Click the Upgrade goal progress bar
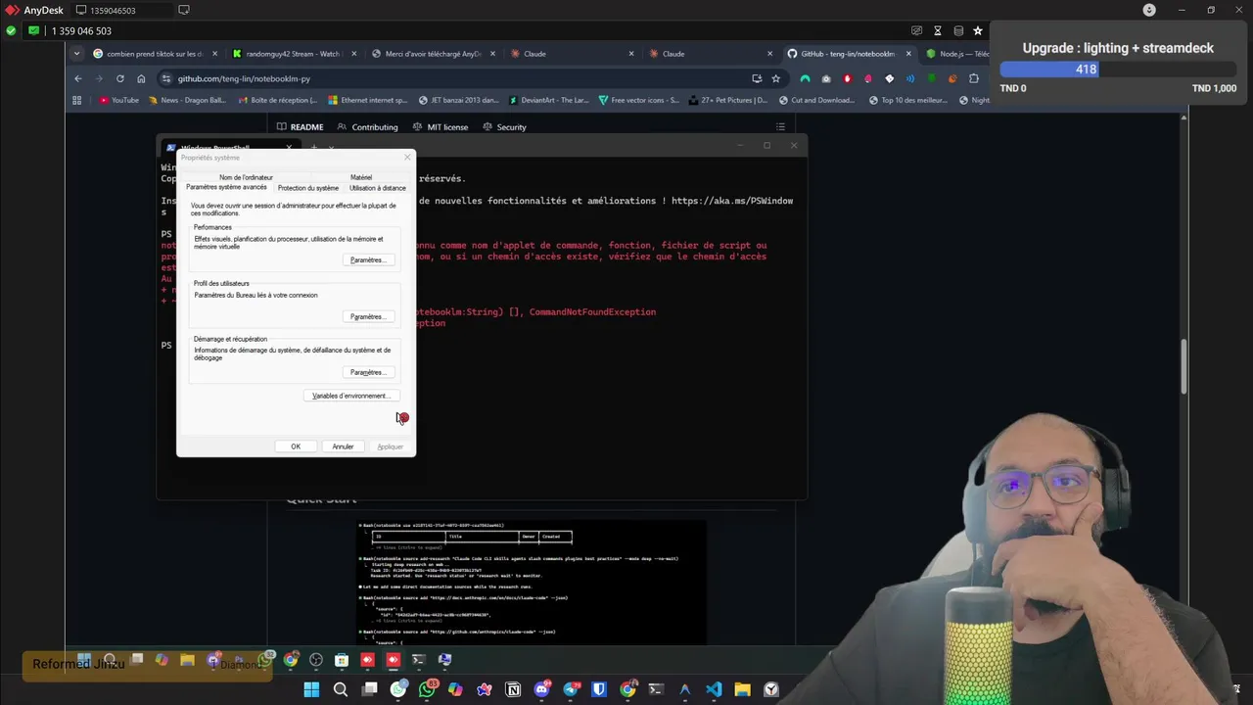Viewport: 1253px width, 705px height. (1118, 70)
